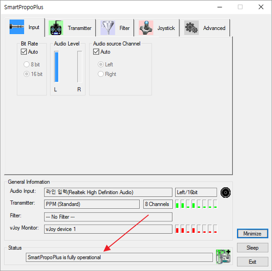272x271 pixels.
Task: Click the Audio Input device field
Action: pos(108,192)
